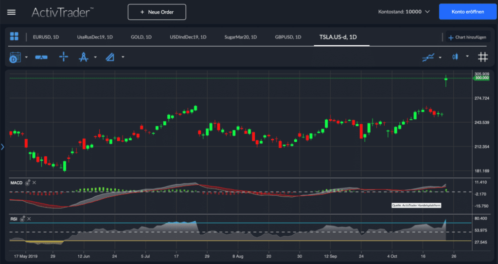Viewport: 498px width, 264px height.
Task: Switch to the GOLD, 1D tab
Action: pyautogui.click(x=141, y=37)
